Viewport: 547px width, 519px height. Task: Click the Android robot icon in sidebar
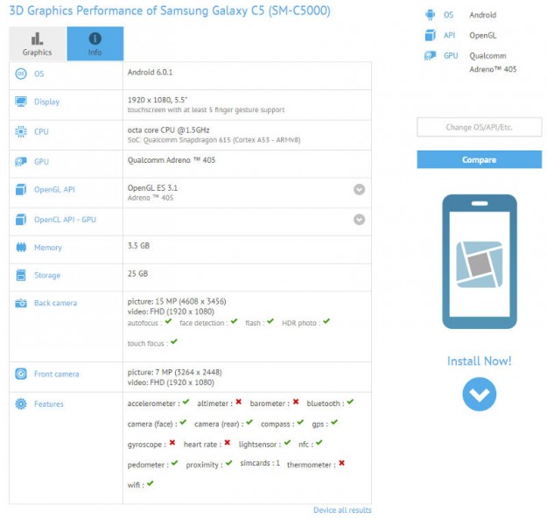point(429,15)
